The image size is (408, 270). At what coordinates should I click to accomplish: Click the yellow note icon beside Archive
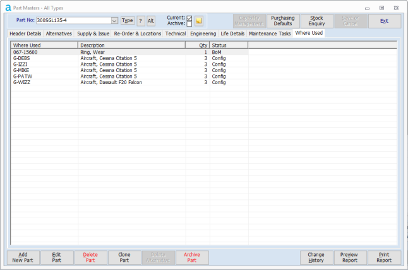199,21
